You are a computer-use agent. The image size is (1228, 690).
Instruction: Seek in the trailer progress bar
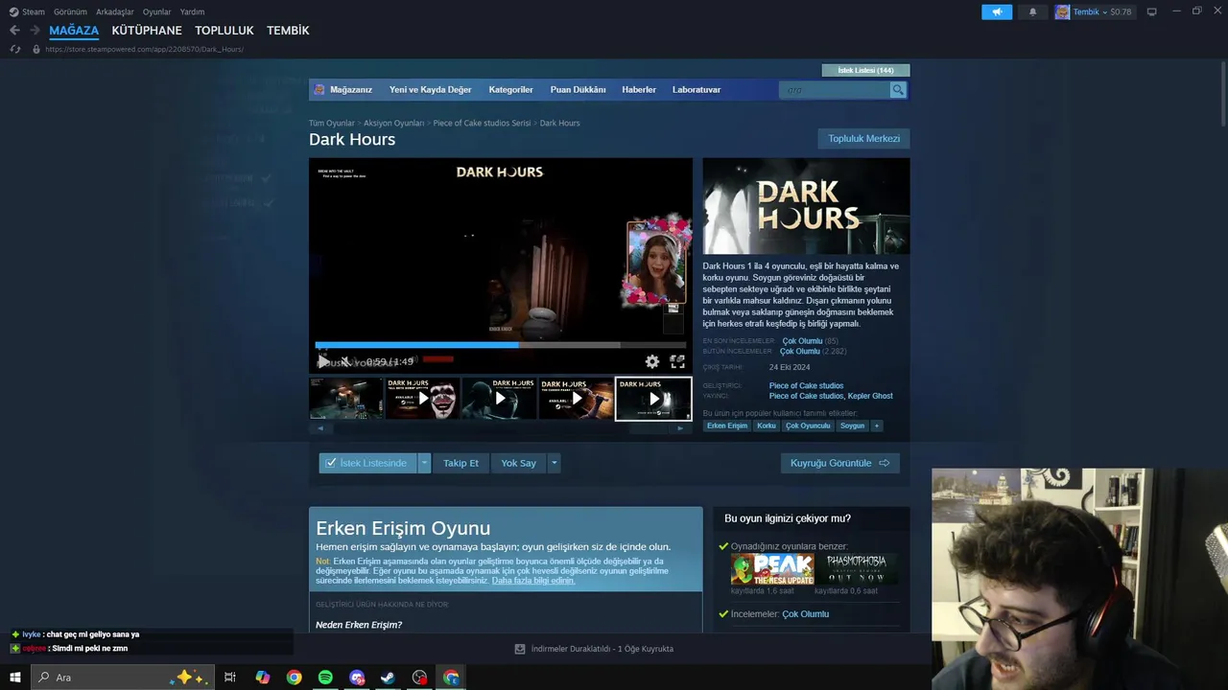click(501, 345)
